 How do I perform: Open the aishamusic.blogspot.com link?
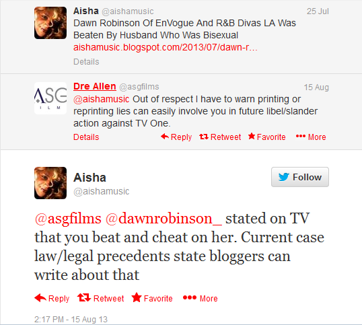click(x=166, y=47)
